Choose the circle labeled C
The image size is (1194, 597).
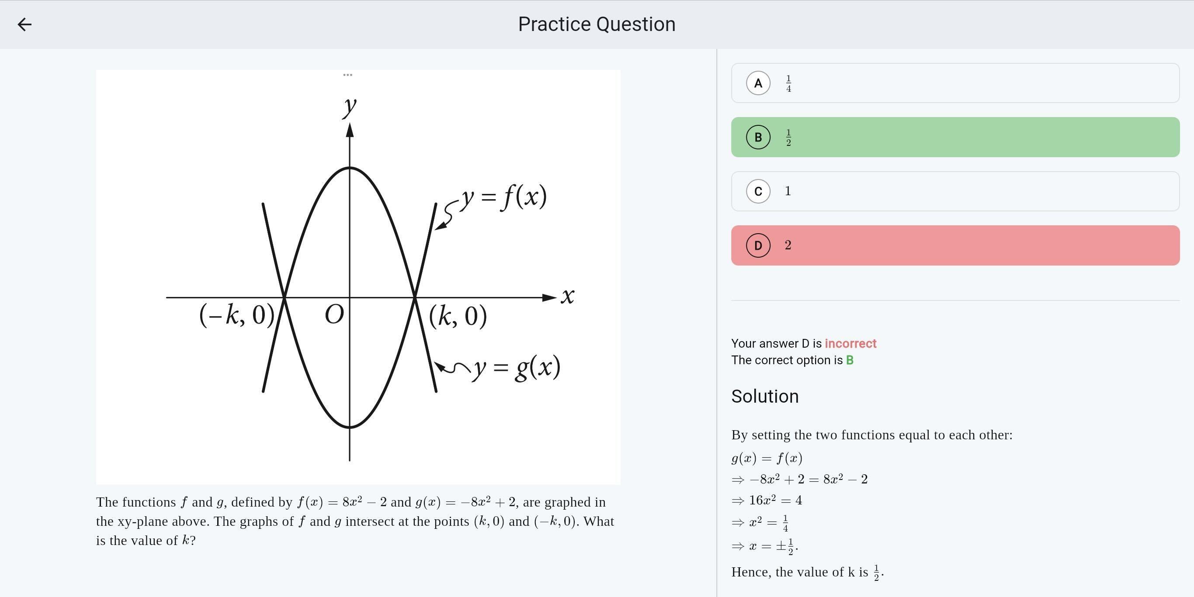758,191
